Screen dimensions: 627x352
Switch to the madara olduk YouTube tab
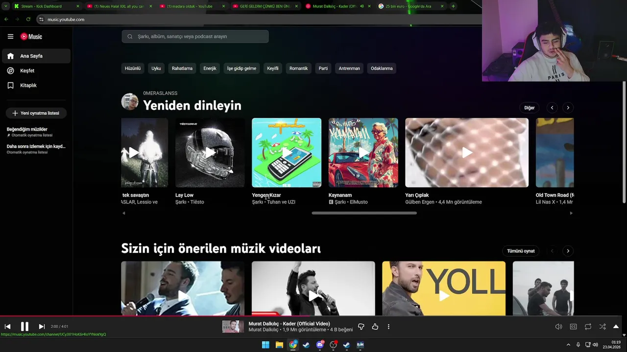193,6
